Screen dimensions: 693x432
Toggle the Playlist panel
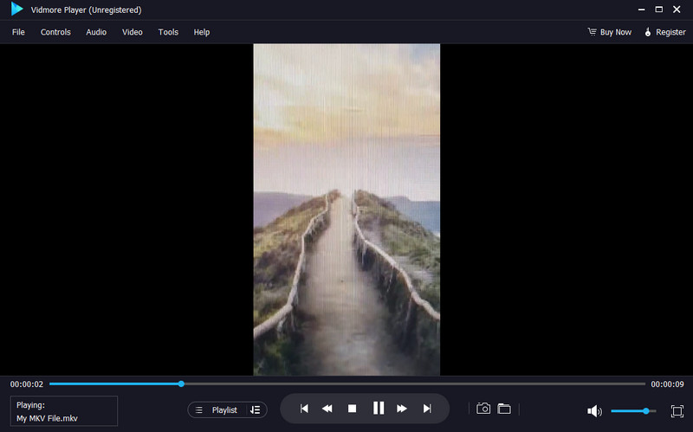click(217, 409)
